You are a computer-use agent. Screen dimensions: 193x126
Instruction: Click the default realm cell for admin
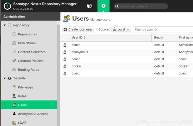[159, 45]
